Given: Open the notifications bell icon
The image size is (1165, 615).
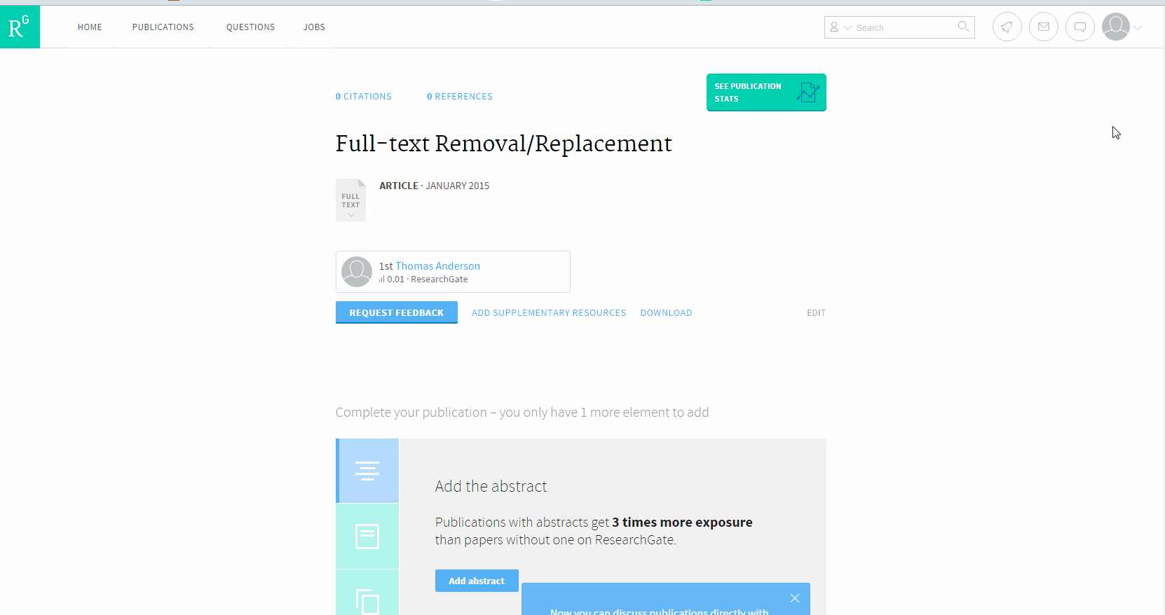Looking at the screenshot, I should pyautogui.click(x=1007, y=27).
